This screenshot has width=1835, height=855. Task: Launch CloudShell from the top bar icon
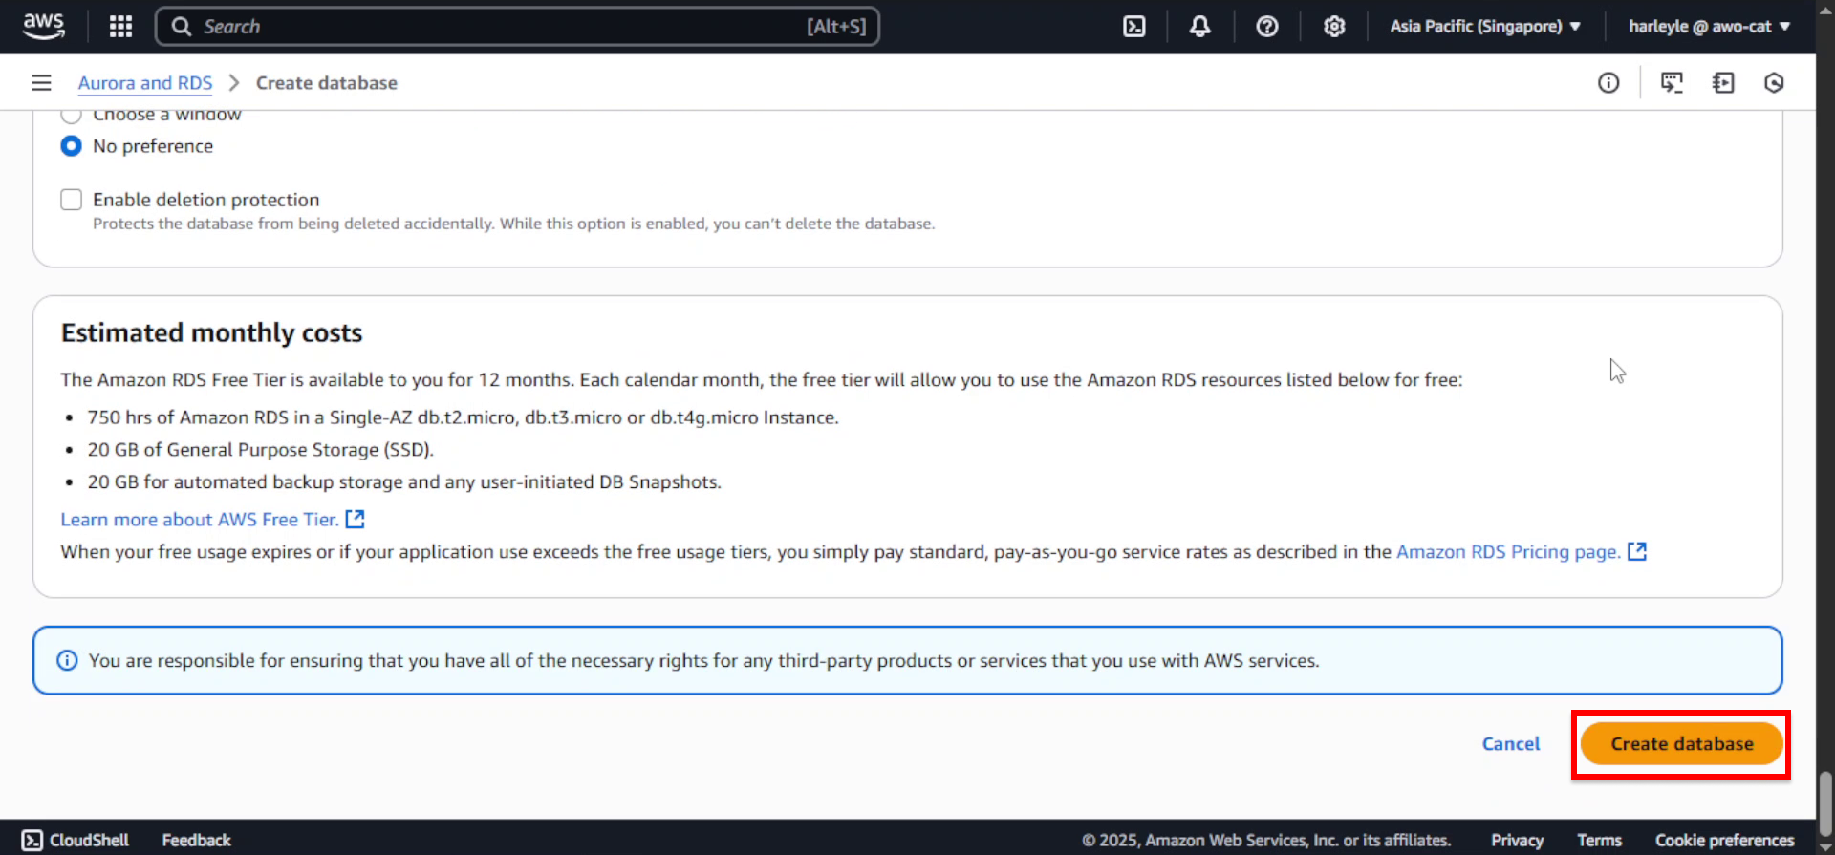[1133, 26]
